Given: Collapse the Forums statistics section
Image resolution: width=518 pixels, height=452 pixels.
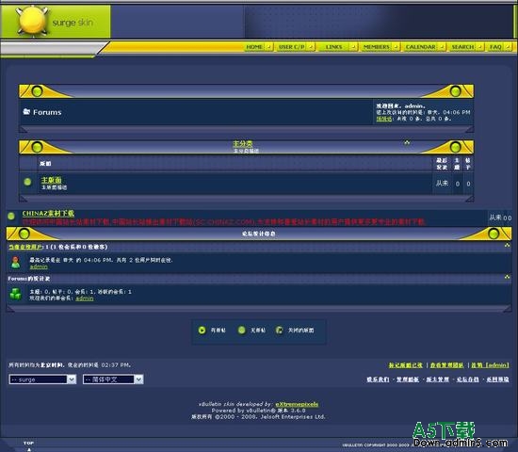Looking at the screenshot, I should pos(507,277).
